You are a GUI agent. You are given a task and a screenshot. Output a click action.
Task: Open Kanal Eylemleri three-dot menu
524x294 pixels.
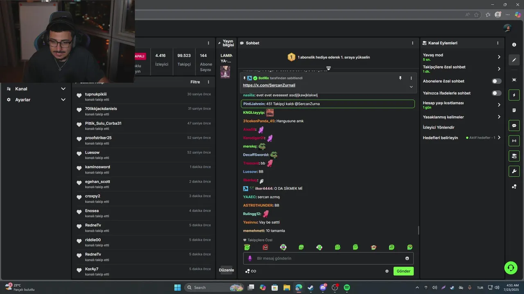498,43
